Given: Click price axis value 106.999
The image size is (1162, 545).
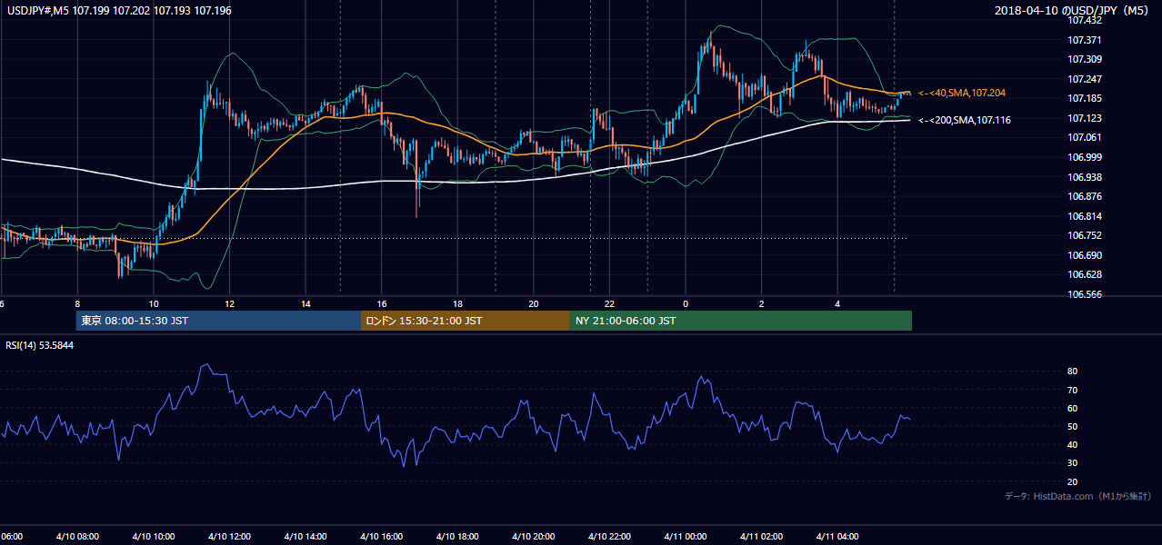Looking at the screenshot, I should pyautogui.click(x=1084, y=157).
